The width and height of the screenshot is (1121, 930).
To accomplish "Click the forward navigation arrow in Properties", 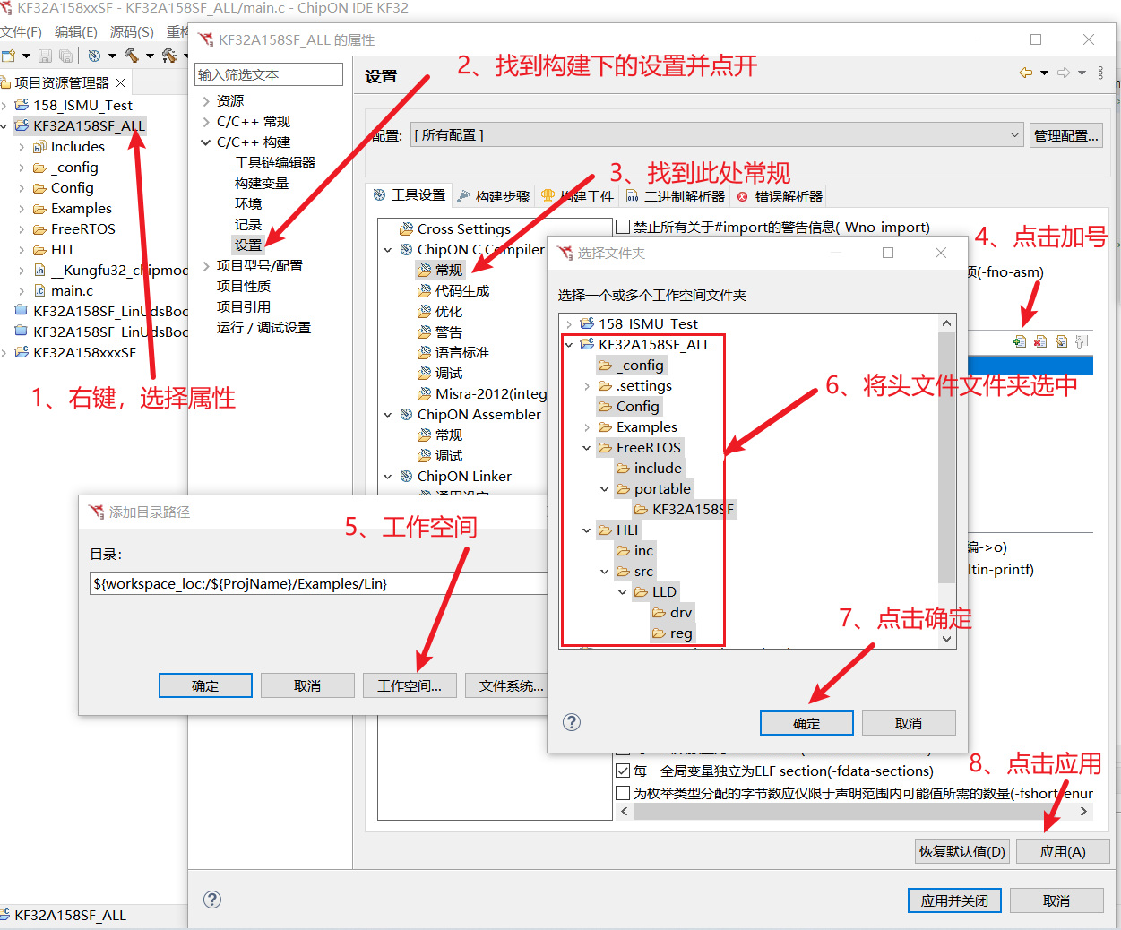I will click(1064, 73).
